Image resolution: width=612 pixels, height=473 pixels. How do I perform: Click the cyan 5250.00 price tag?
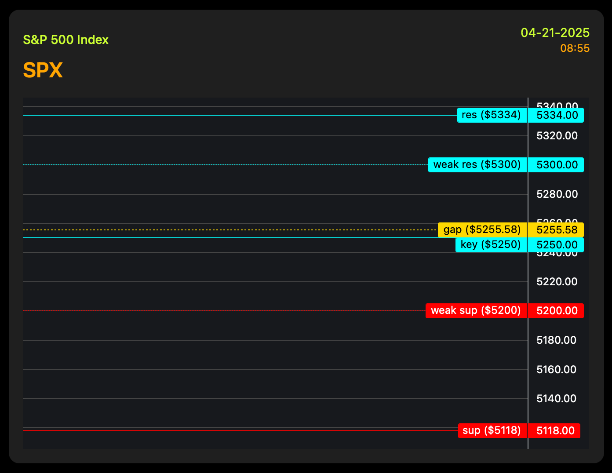coord(556,245)
